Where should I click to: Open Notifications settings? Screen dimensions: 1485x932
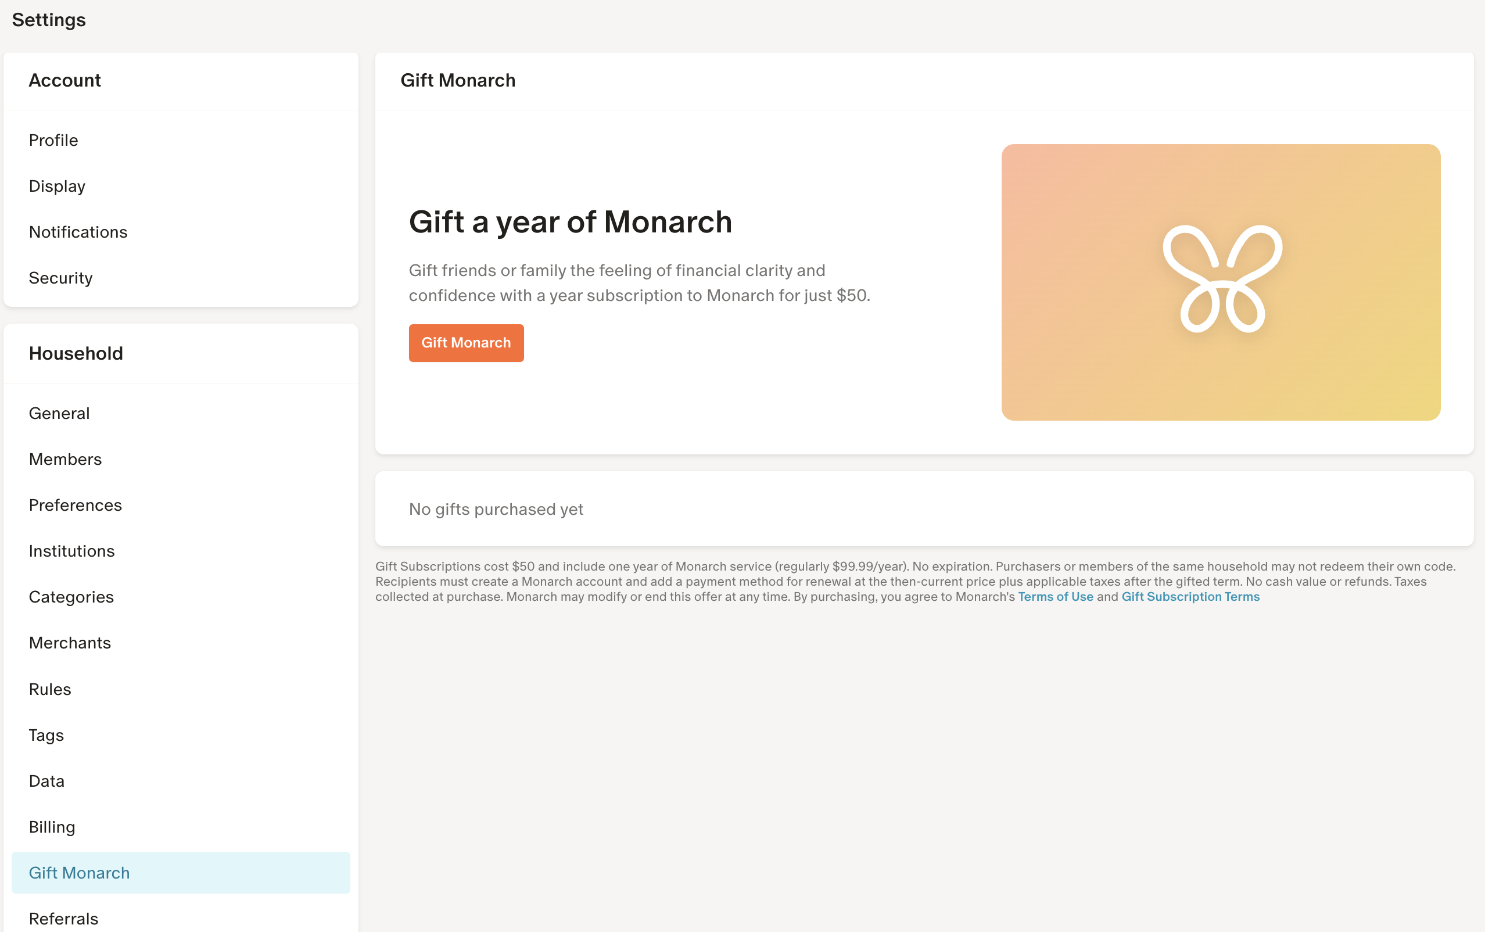click(x=78, y=232)
